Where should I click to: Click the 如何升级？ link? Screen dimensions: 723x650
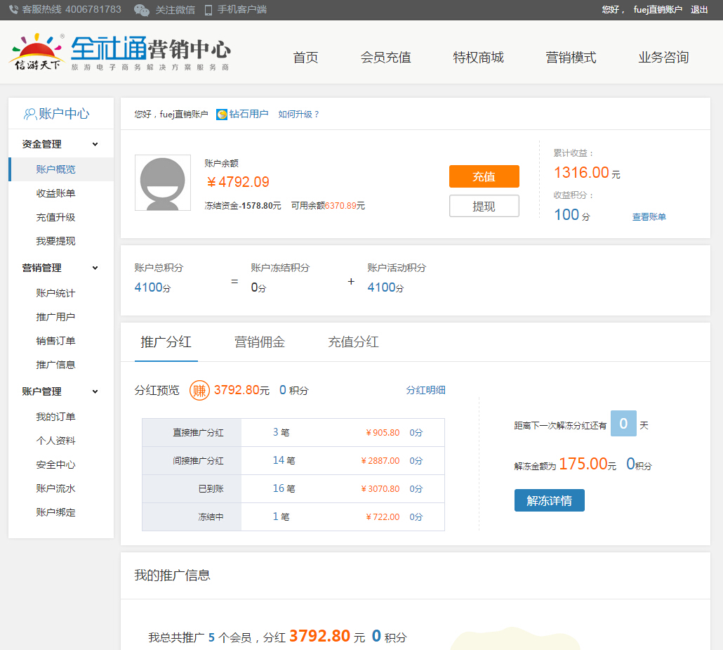point(298,114)
